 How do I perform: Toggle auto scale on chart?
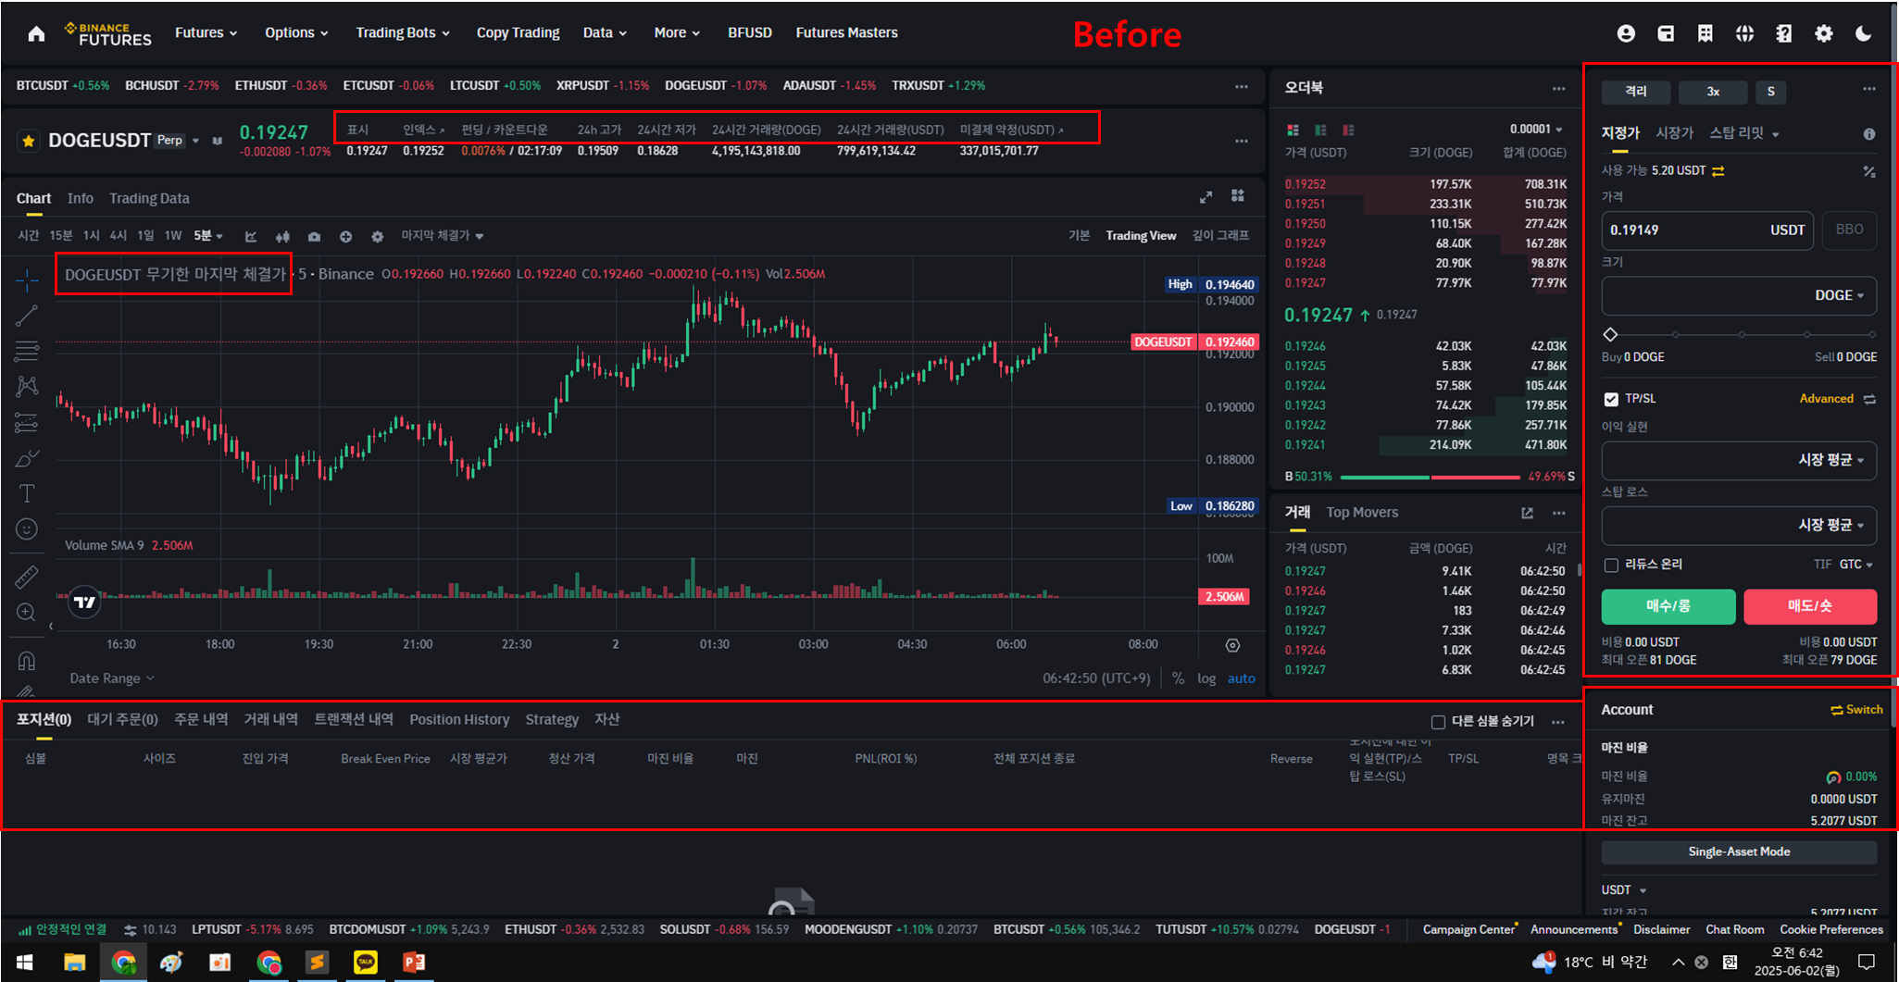pos(1242,678)
